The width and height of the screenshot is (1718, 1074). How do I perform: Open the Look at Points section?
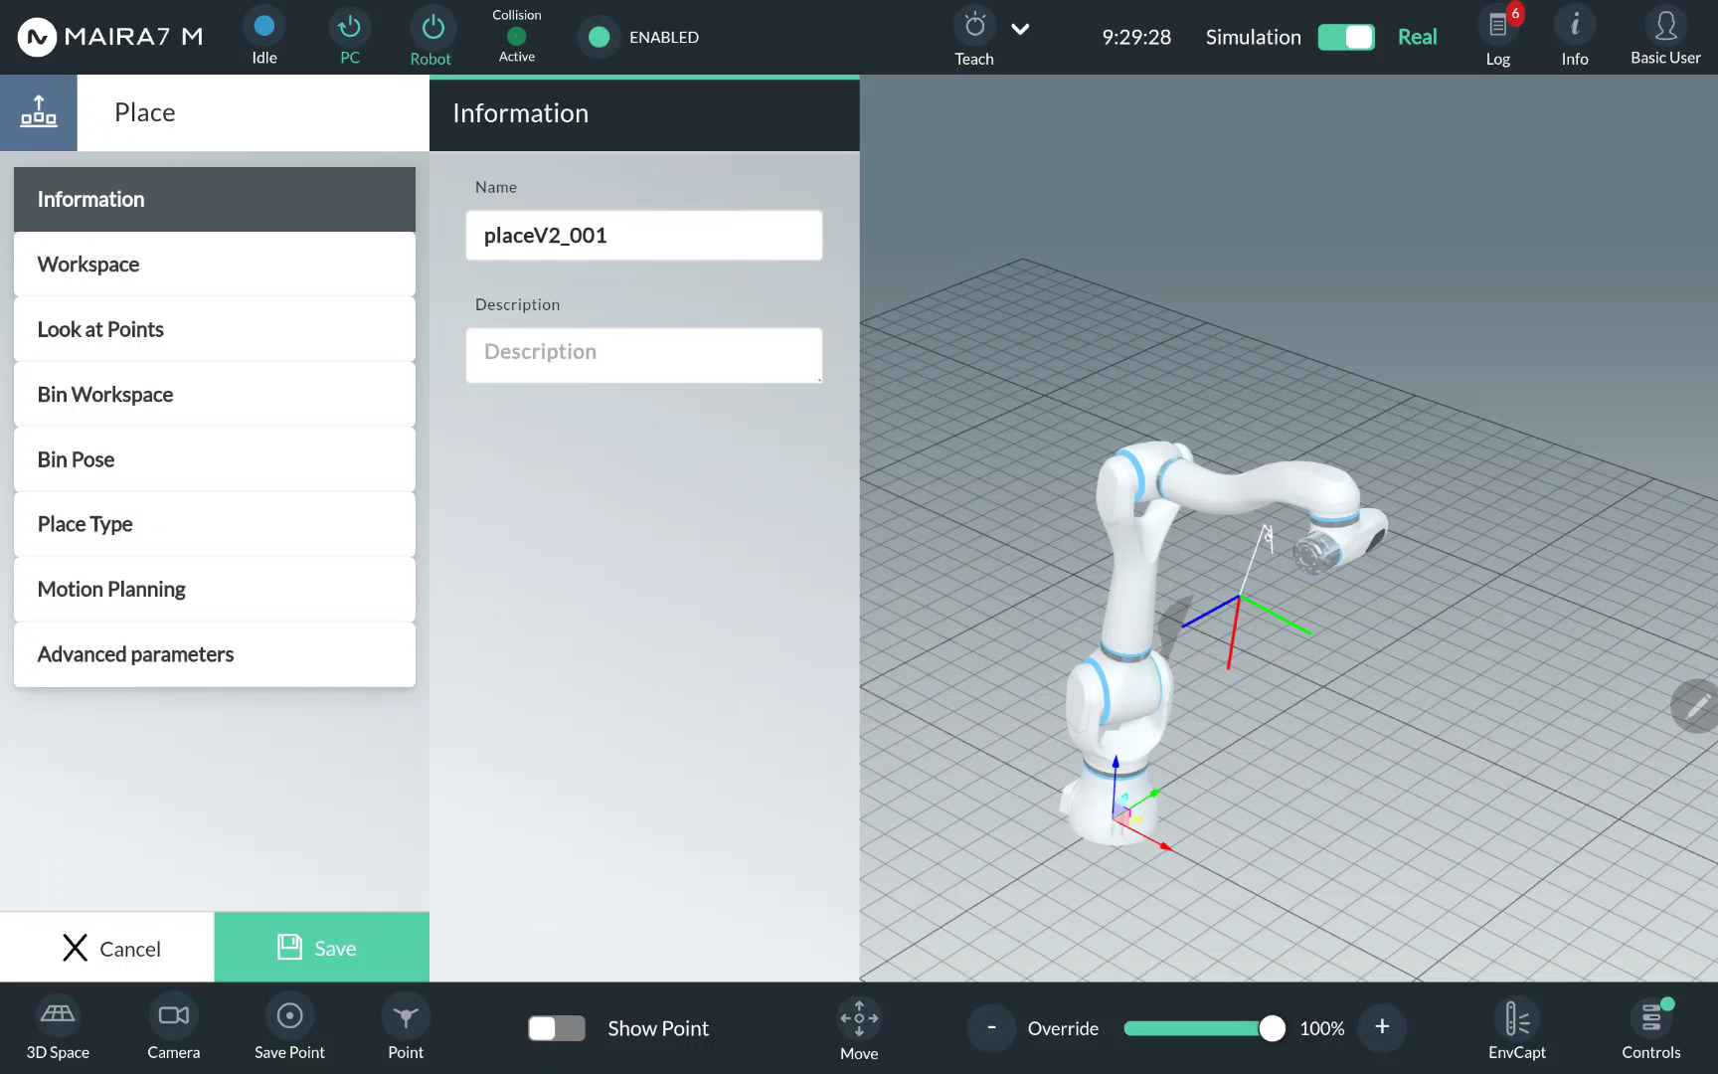point(215,329)
